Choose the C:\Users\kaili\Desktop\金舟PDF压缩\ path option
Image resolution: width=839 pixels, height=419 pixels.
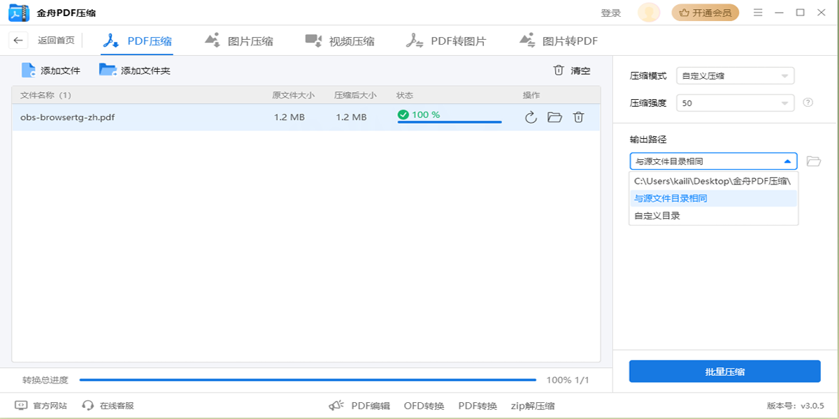(x=713, y=180)
